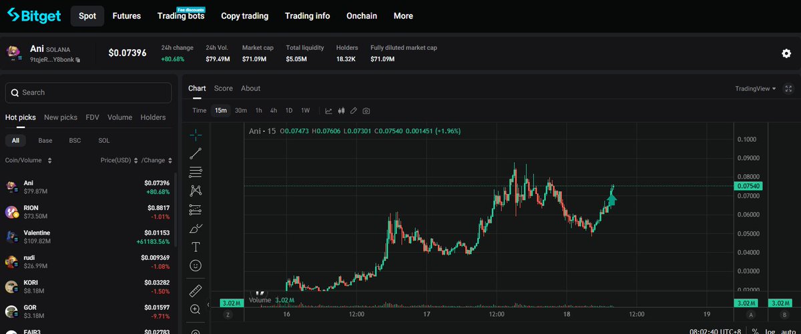Open the emoji icons tool
Screen dimensions: 801x334
[196, 265]
